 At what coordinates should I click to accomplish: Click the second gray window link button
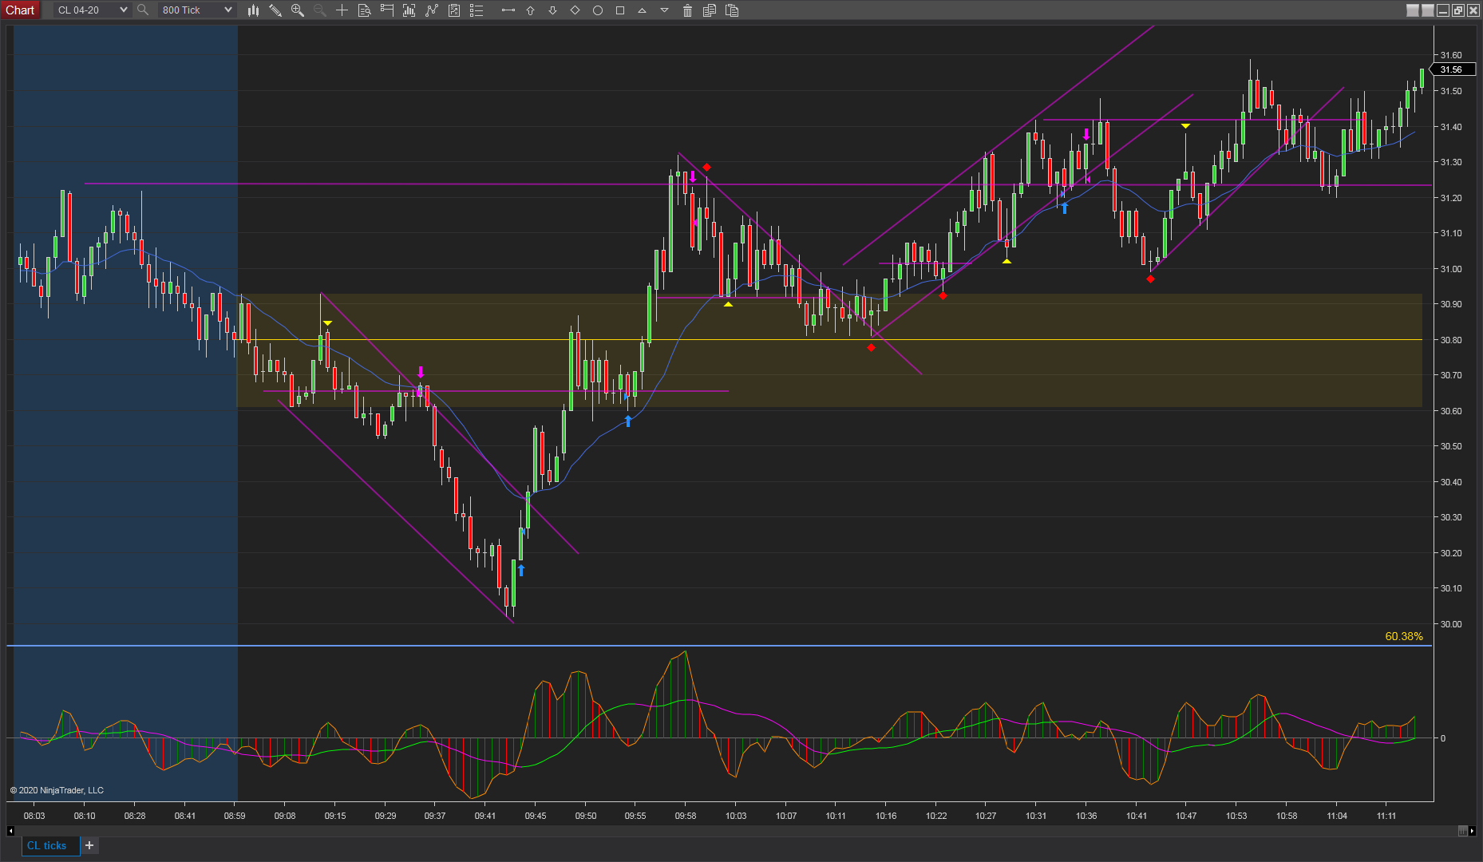pos(1428,10)
